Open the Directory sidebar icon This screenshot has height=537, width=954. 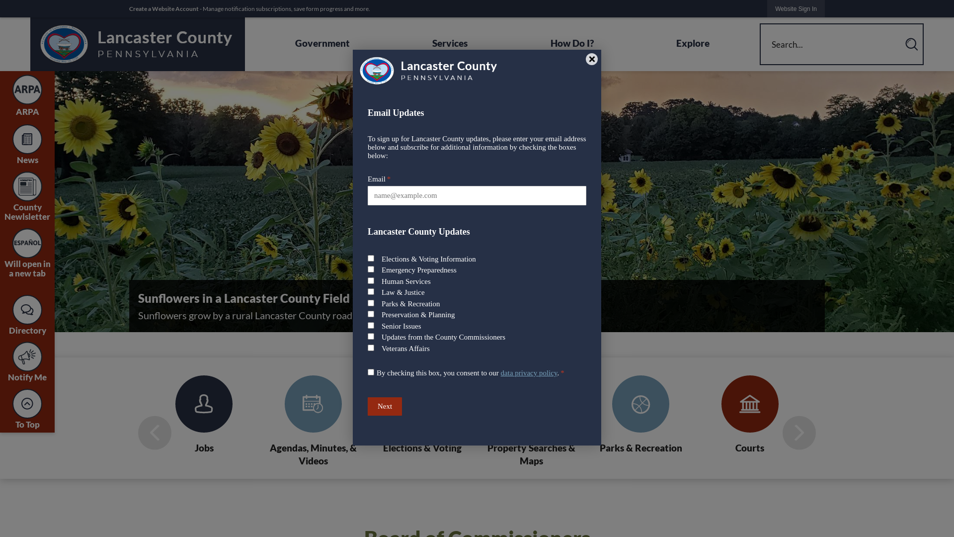click(27, 310)
